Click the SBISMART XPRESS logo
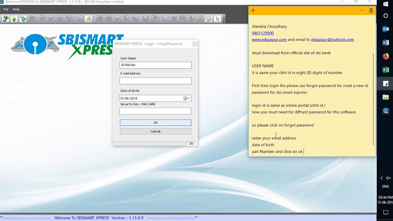393x221 pixels. 68,46
